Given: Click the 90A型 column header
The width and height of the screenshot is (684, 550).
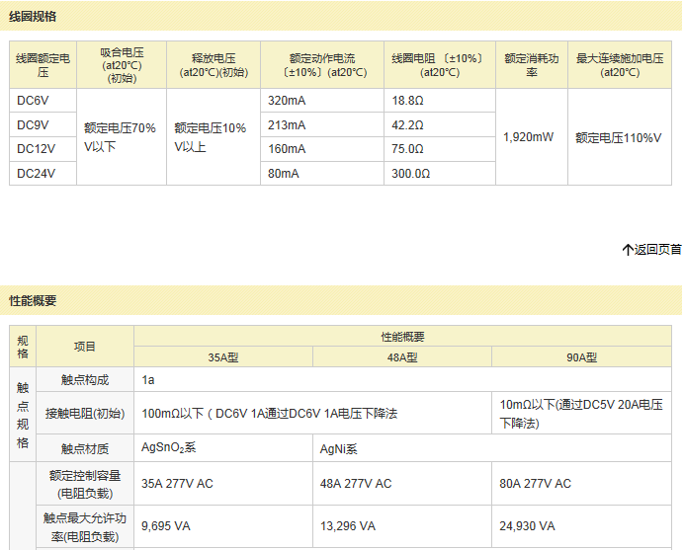Looking at the screenshot, I should (x=581, y=357).
